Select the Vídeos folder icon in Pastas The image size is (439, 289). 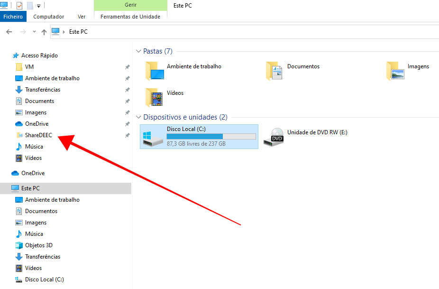point(154,97)
